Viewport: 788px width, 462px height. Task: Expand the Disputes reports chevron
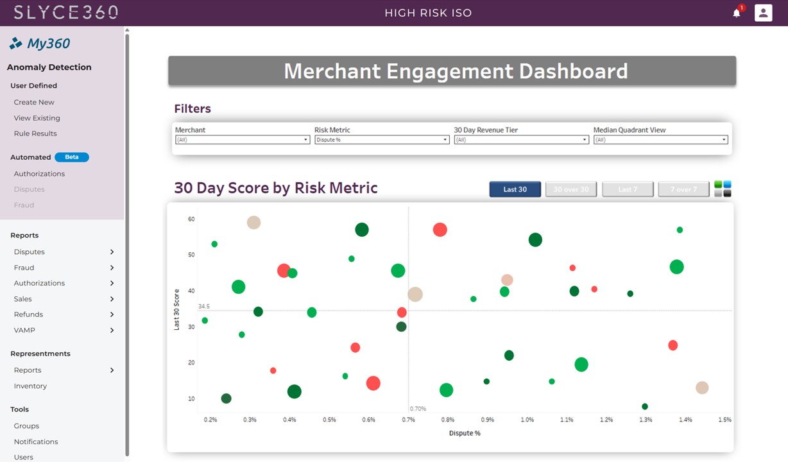coord(112,252)
